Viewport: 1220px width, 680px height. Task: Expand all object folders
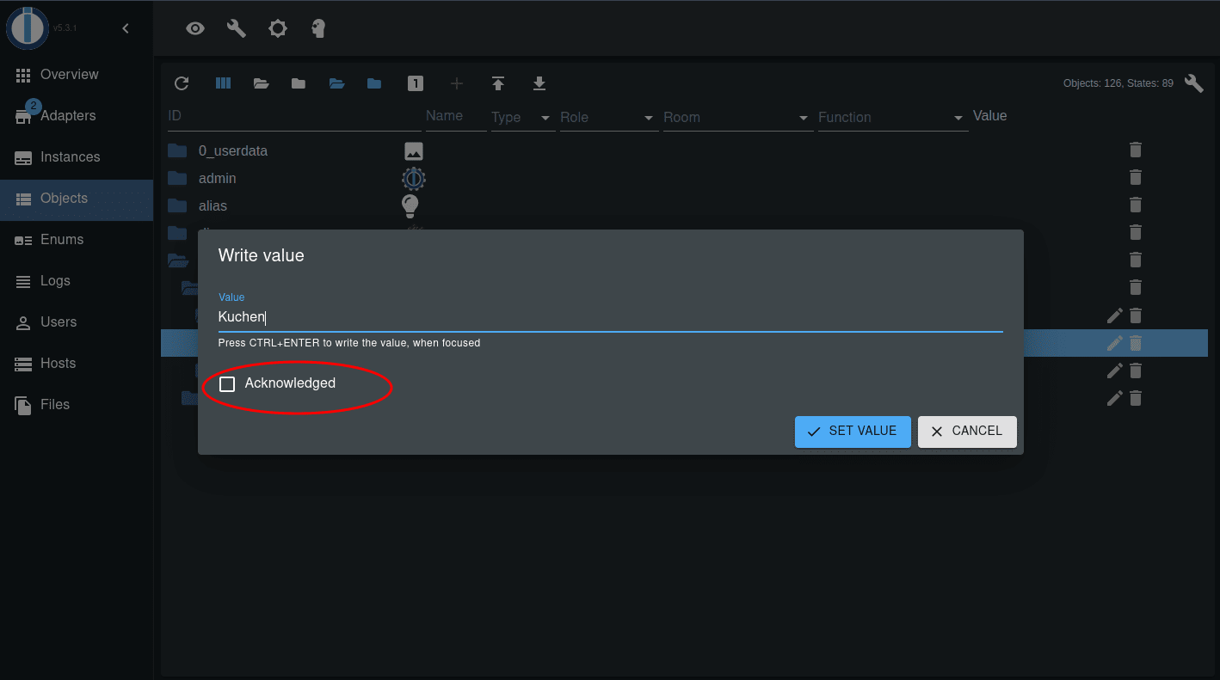tap(261, 83)
